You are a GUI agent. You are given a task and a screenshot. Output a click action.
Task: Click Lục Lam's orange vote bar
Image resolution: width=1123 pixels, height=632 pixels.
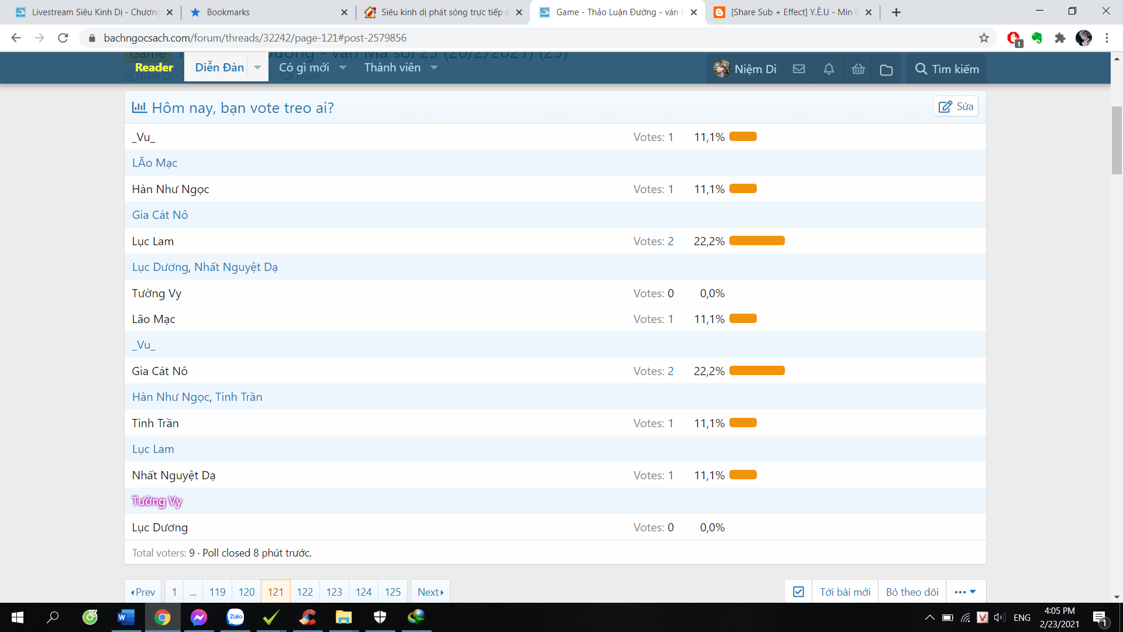pos(756,241)
